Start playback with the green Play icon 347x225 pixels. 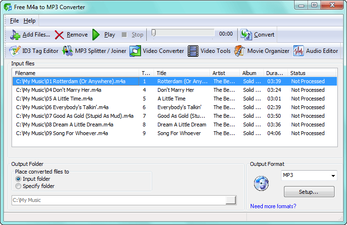(96, 35)
